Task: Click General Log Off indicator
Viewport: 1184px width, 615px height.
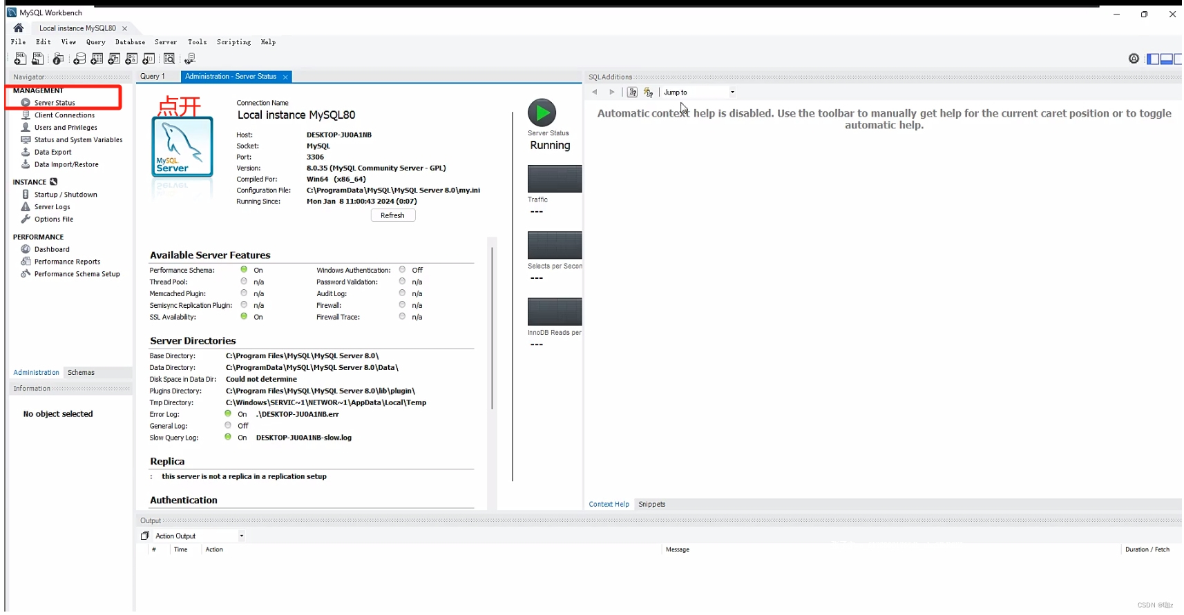Action: (x=228, y=426)
